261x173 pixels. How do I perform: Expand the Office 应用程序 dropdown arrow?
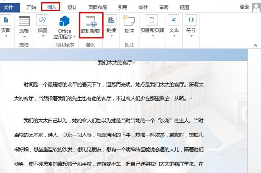75,37
